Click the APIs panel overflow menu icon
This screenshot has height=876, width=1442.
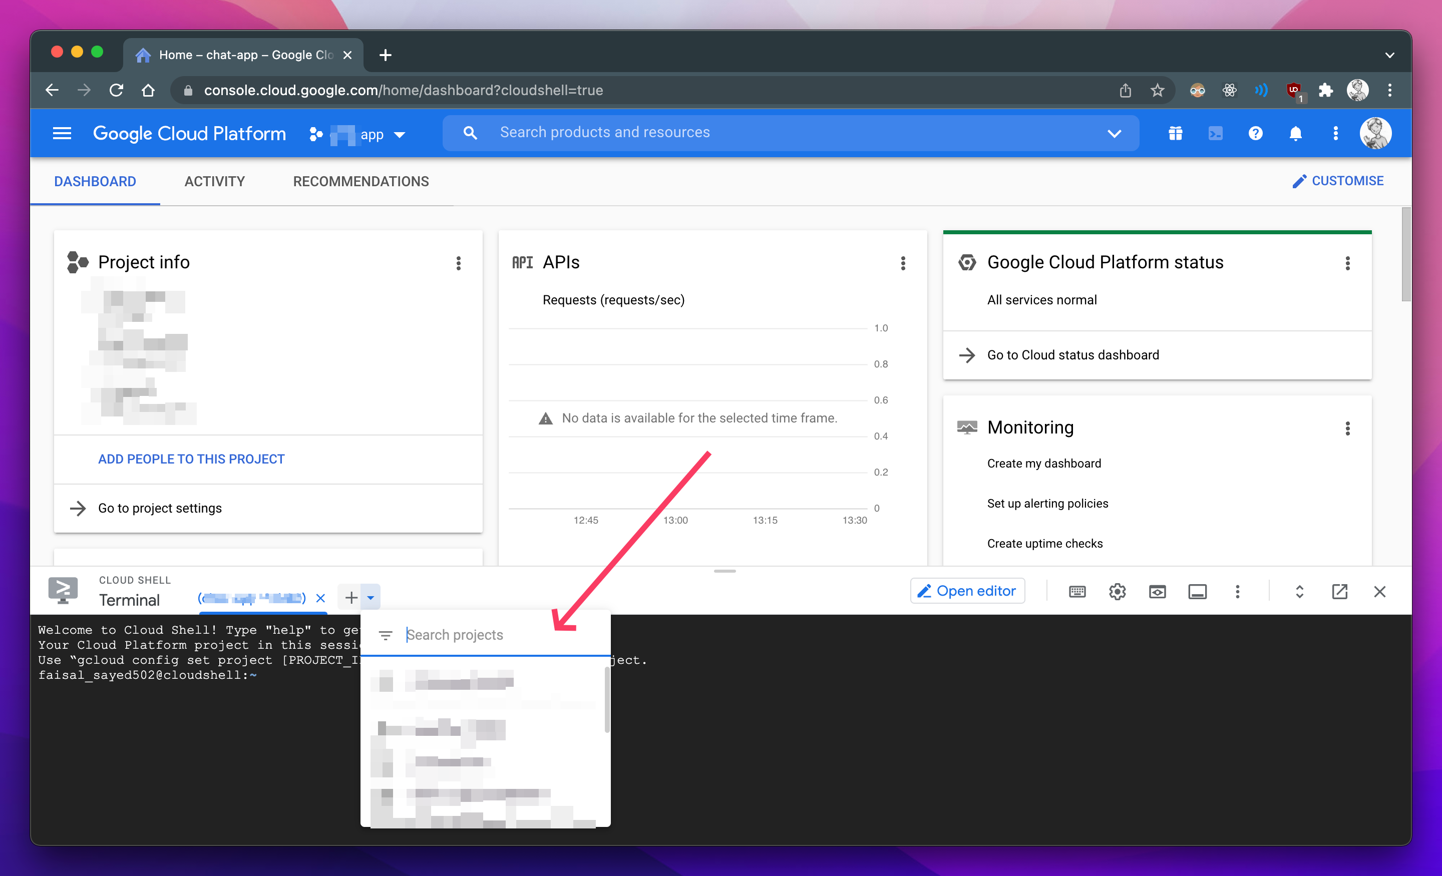[902, 263]
